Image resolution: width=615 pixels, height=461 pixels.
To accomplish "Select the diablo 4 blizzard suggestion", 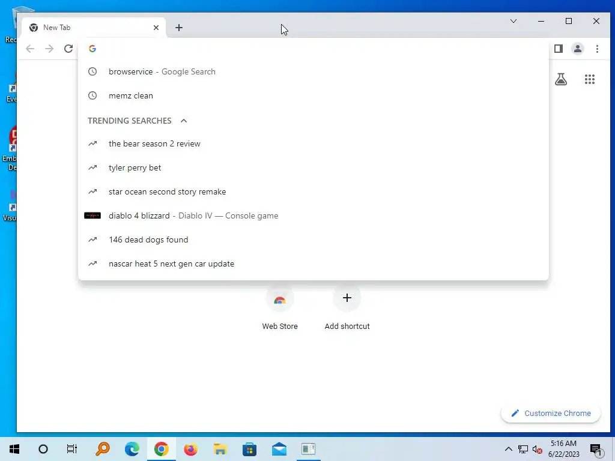I will (x=314, y=215).
